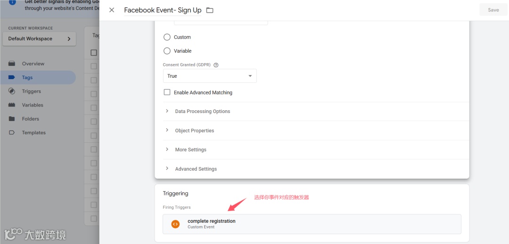Click the Firing Triggers label
Screen dimensions: 509x244
pyautogui.click(x=177, y=207)
